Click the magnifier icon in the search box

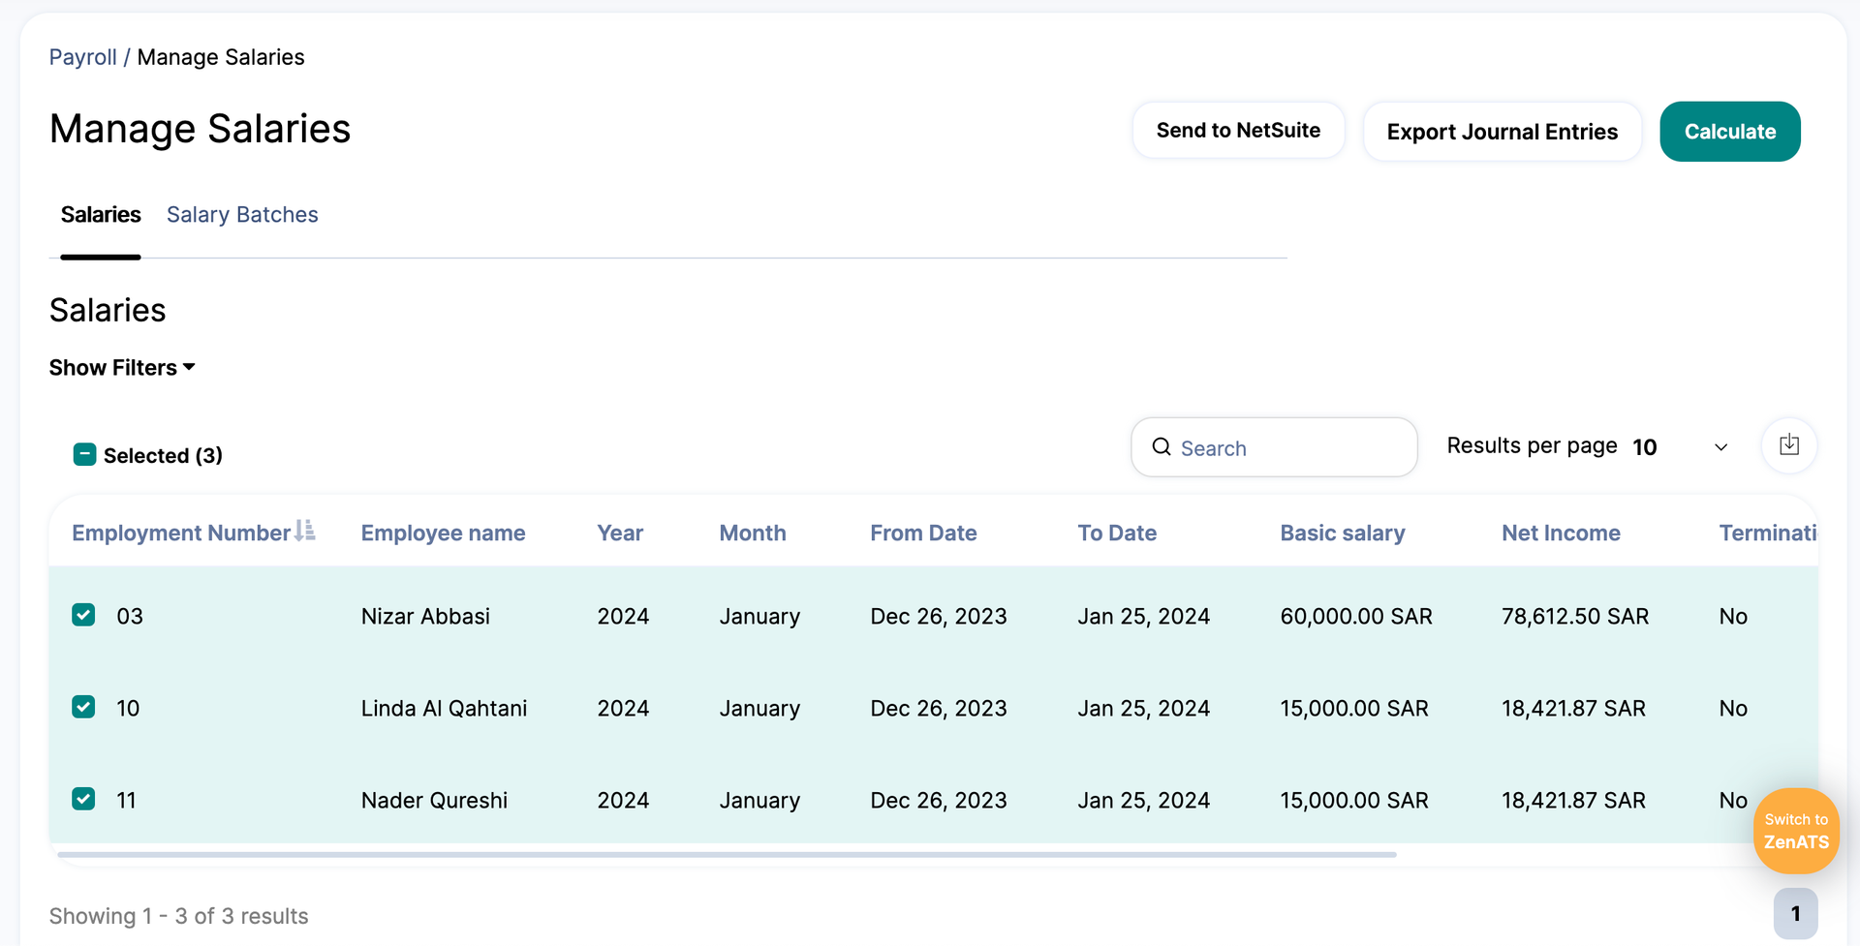coord(1162,447)
